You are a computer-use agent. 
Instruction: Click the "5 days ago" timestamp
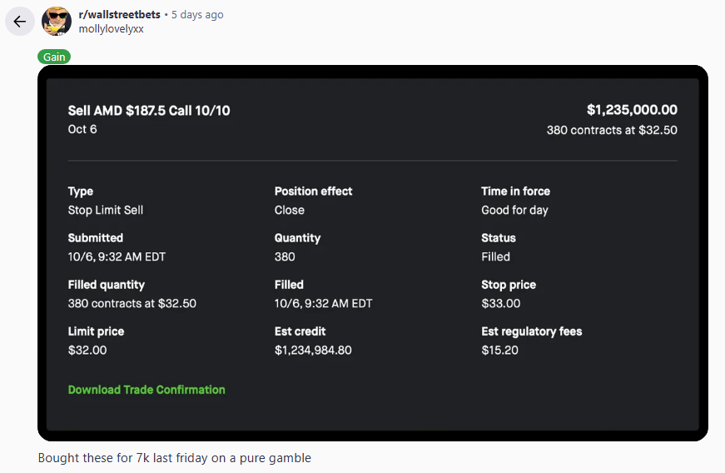click(197, 15)
